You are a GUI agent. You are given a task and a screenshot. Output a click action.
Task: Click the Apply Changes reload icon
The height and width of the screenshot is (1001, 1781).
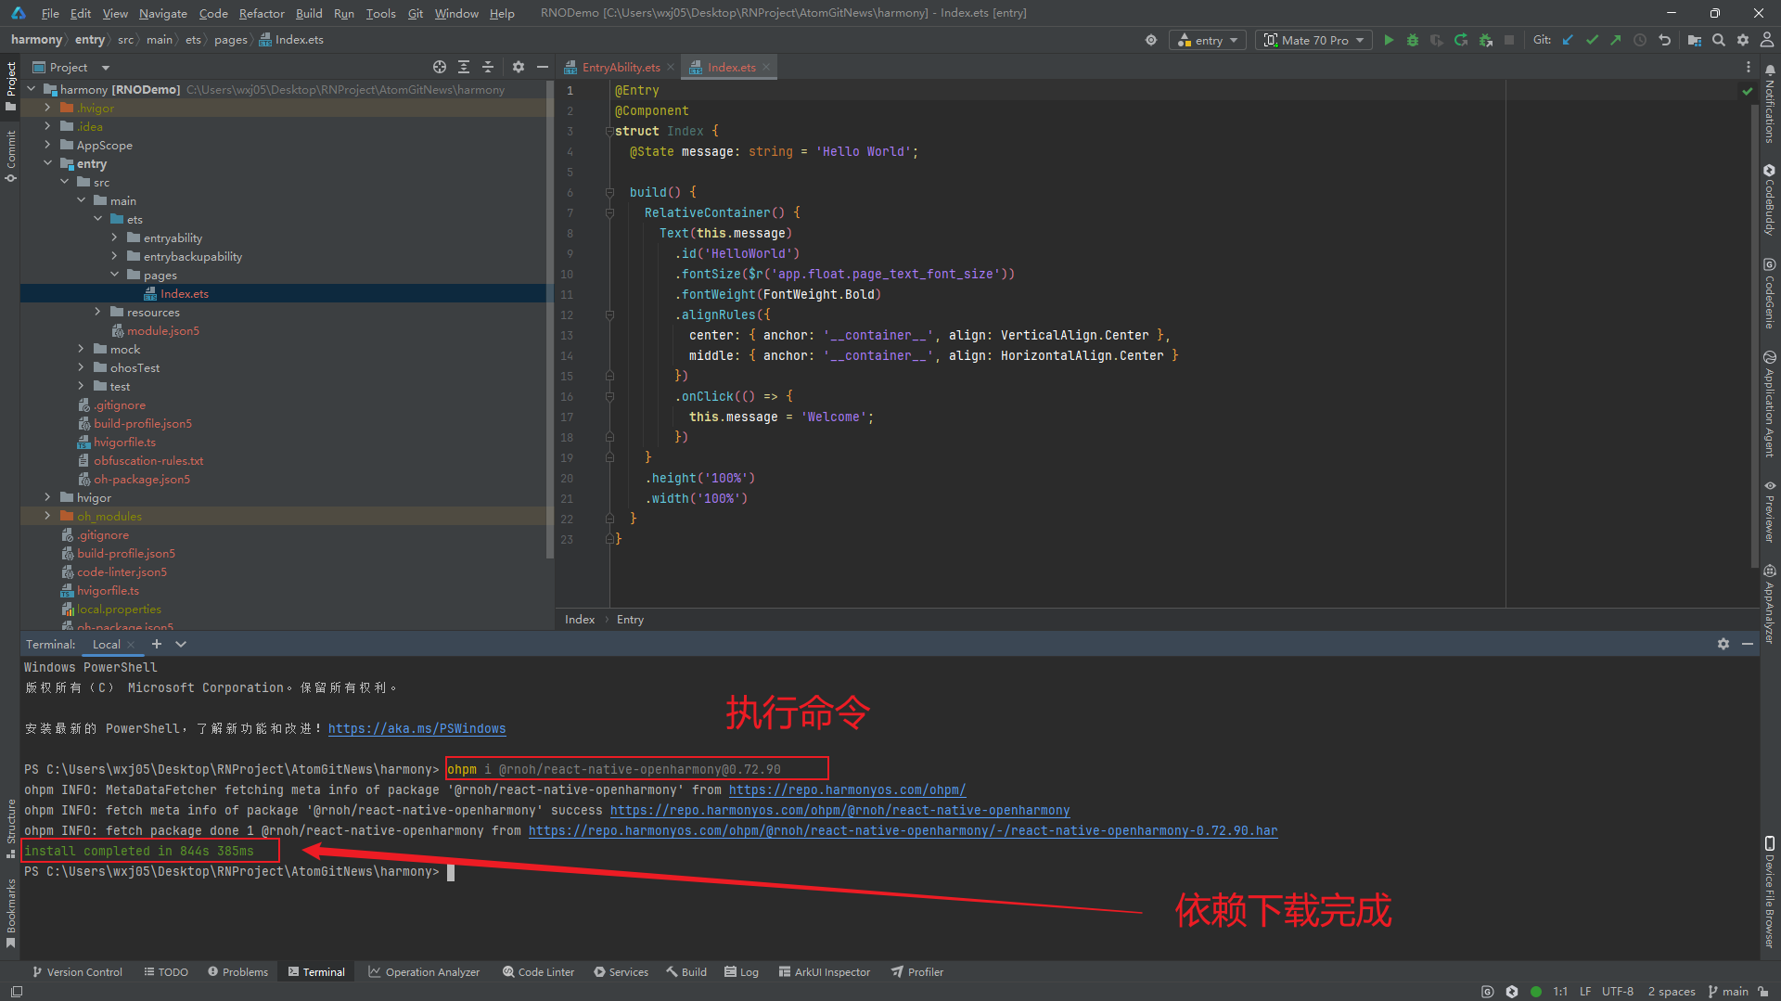pyautogui.click(x=1461, y=40)
